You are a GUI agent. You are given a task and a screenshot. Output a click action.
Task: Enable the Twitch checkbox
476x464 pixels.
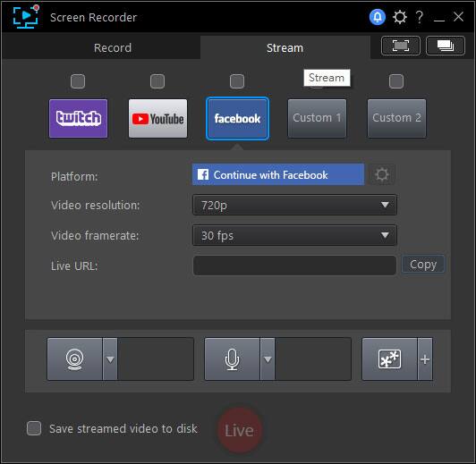click(x=78, y=81)
